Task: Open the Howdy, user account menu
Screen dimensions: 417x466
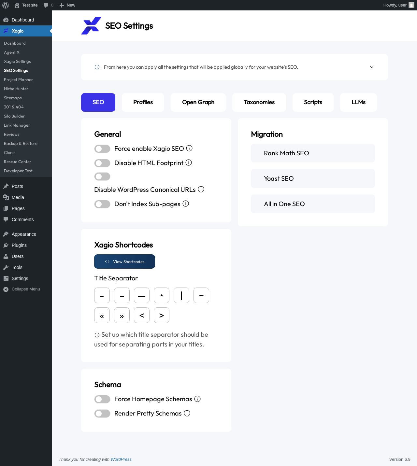Action: pyautogui.click(x=399, y=5)
